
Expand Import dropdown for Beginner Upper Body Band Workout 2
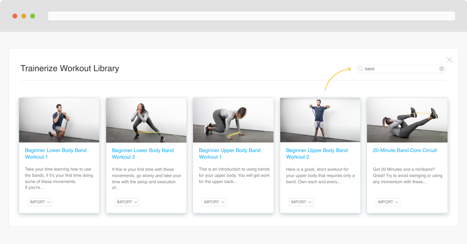(301, 202)
